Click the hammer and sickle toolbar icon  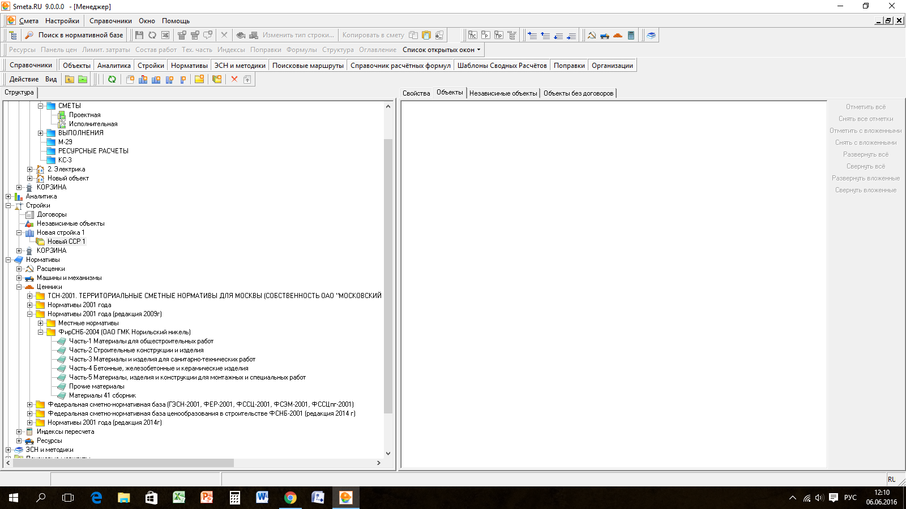[x=592, y=35]
